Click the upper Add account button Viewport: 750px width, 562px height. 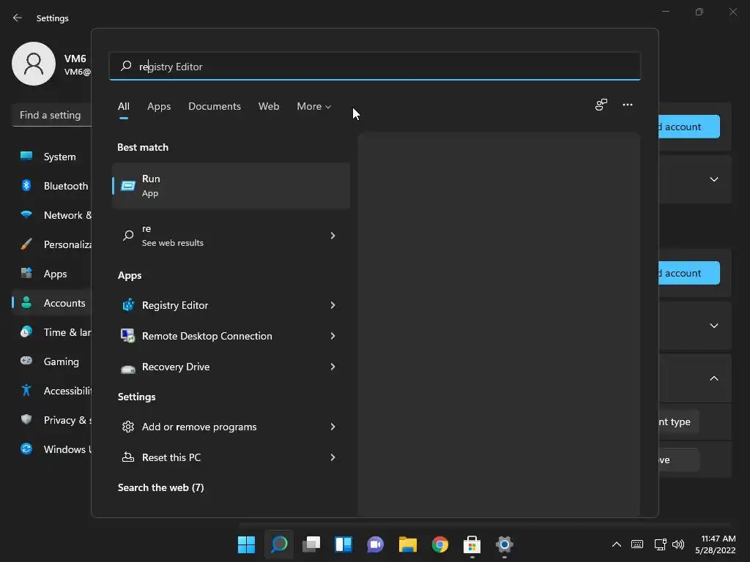pyautogui.click(x=689, y=127)
